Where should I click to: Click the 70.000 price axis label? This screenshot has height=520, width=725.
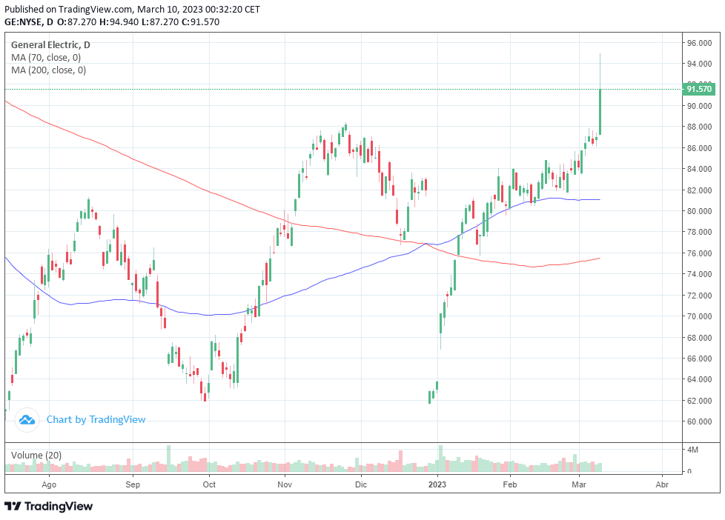click(699, 316)
